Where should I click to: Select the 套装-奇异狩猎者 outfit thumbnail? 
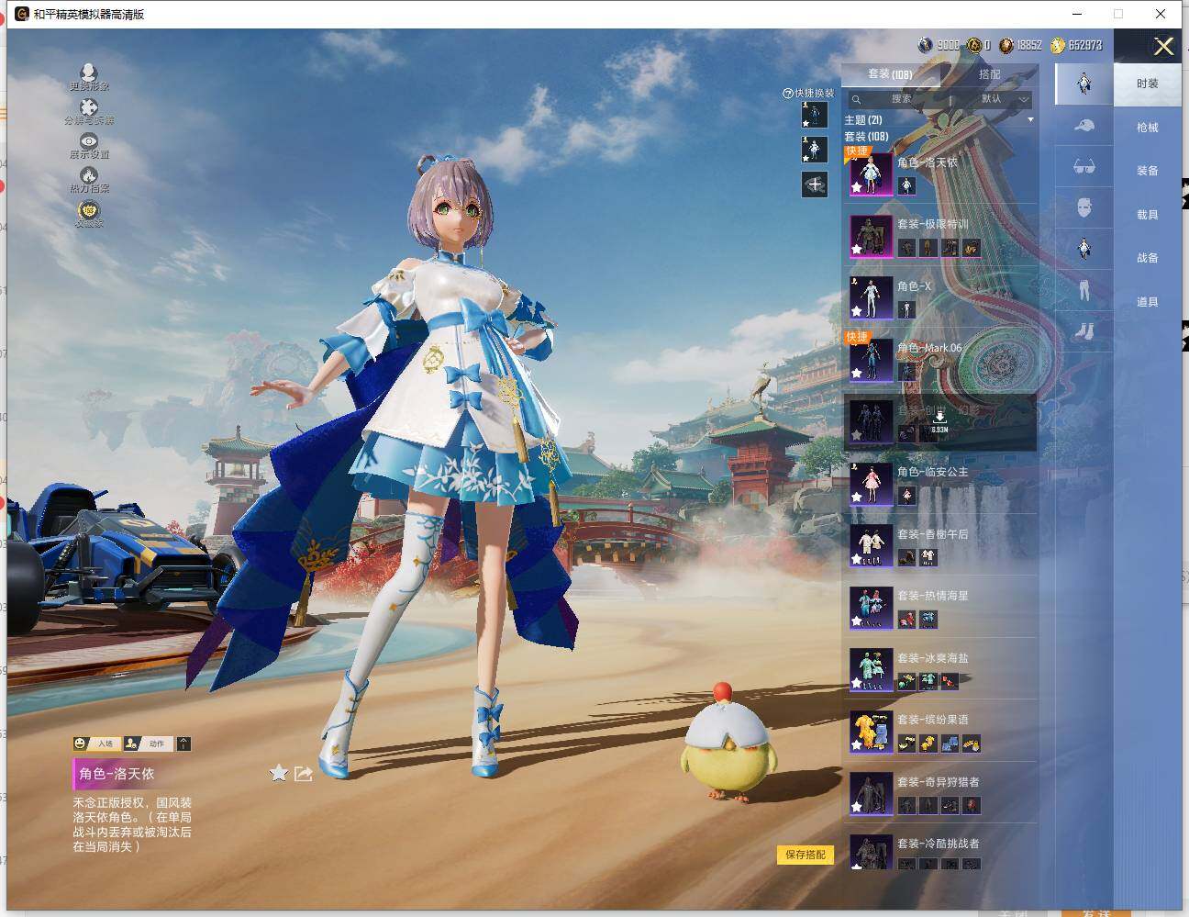871,793
